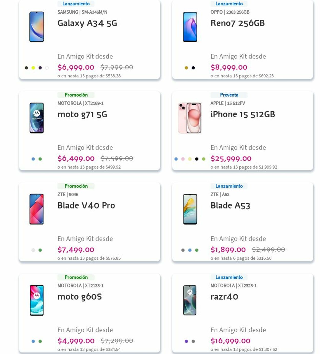Viewport: 320px width, 354px height.
Task: Choose the lime color for Galaxy A34 5G
Action: (33, 68)
